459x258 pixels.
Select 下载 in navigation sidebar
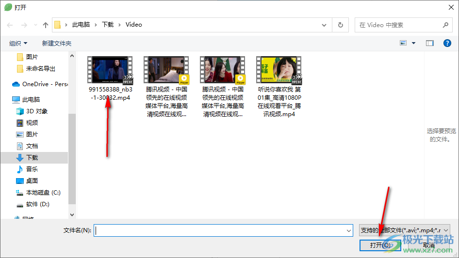34,158
